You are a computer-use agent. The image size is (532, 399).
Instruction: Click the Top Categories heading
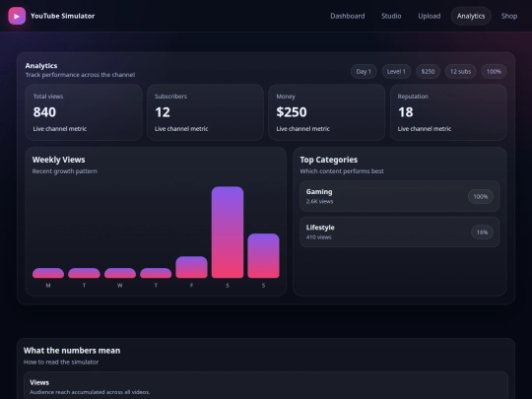328,160
